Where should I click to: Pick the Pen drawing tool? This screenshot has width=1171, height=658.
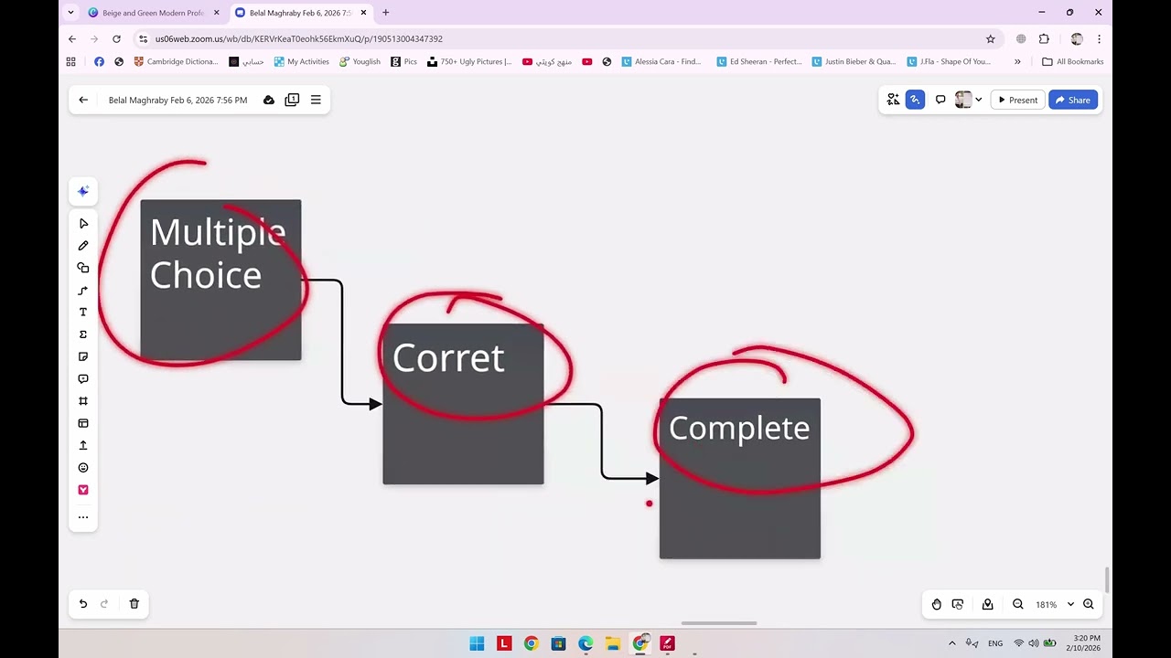pos(83,246)
